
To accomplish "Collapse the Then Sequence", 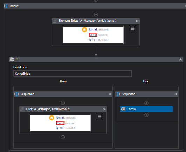I will 110,94.
